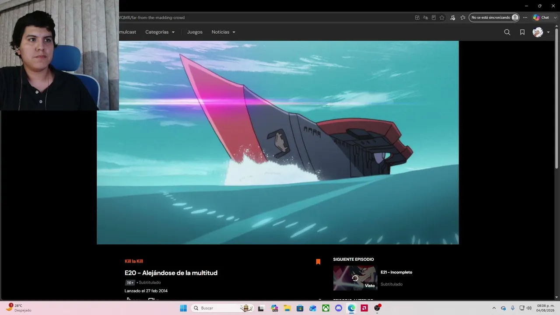
Task: Open the Windows Start menu
Action: coord(183,308)
